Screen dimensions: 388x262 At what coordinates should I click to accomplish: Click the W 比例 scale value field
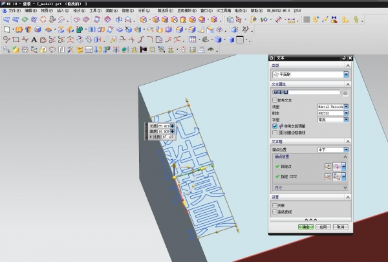(168, 136)
